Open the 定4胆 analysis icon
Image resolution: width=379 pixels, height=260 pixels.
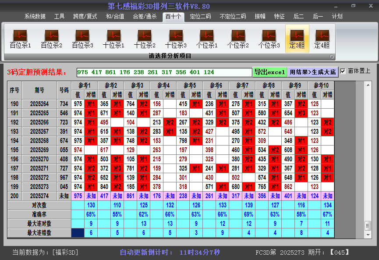tap(322, 39)
